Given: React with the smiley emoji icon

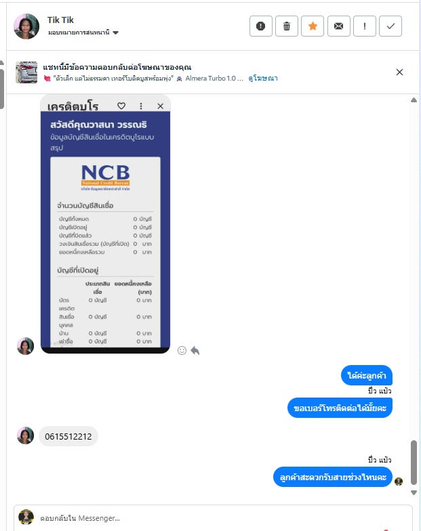Looking at the screenshot, I should click(182, 351).
